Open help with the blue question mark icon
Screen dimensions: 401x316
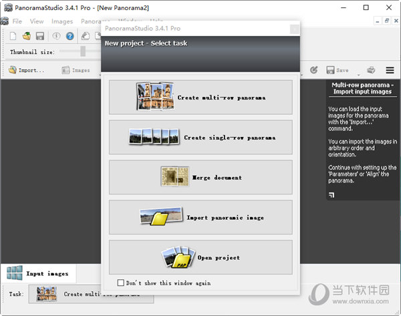coord(70,36)
